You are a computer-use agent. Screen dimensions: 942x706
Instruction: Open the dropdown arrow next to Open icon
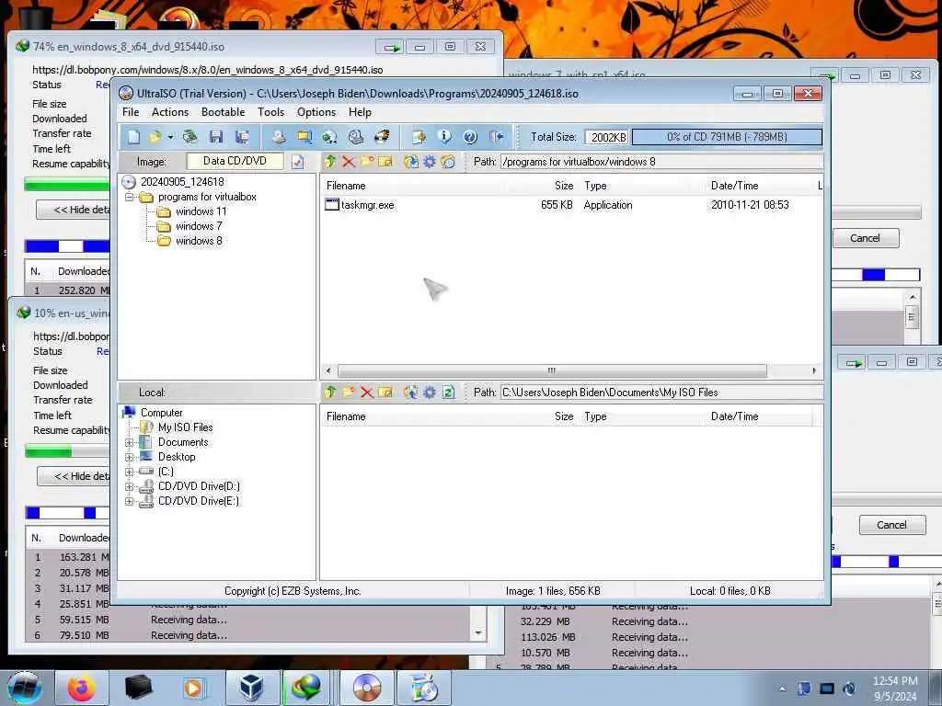(x=170, y=138)
